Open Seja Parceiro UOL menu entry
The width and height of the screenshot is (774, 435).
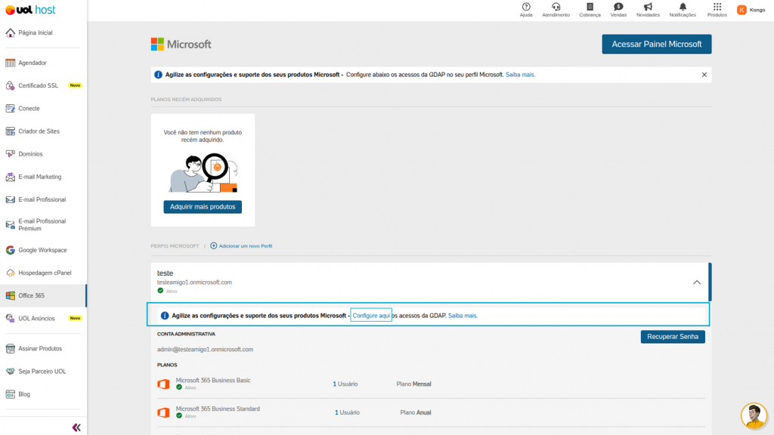pos(43,372)
